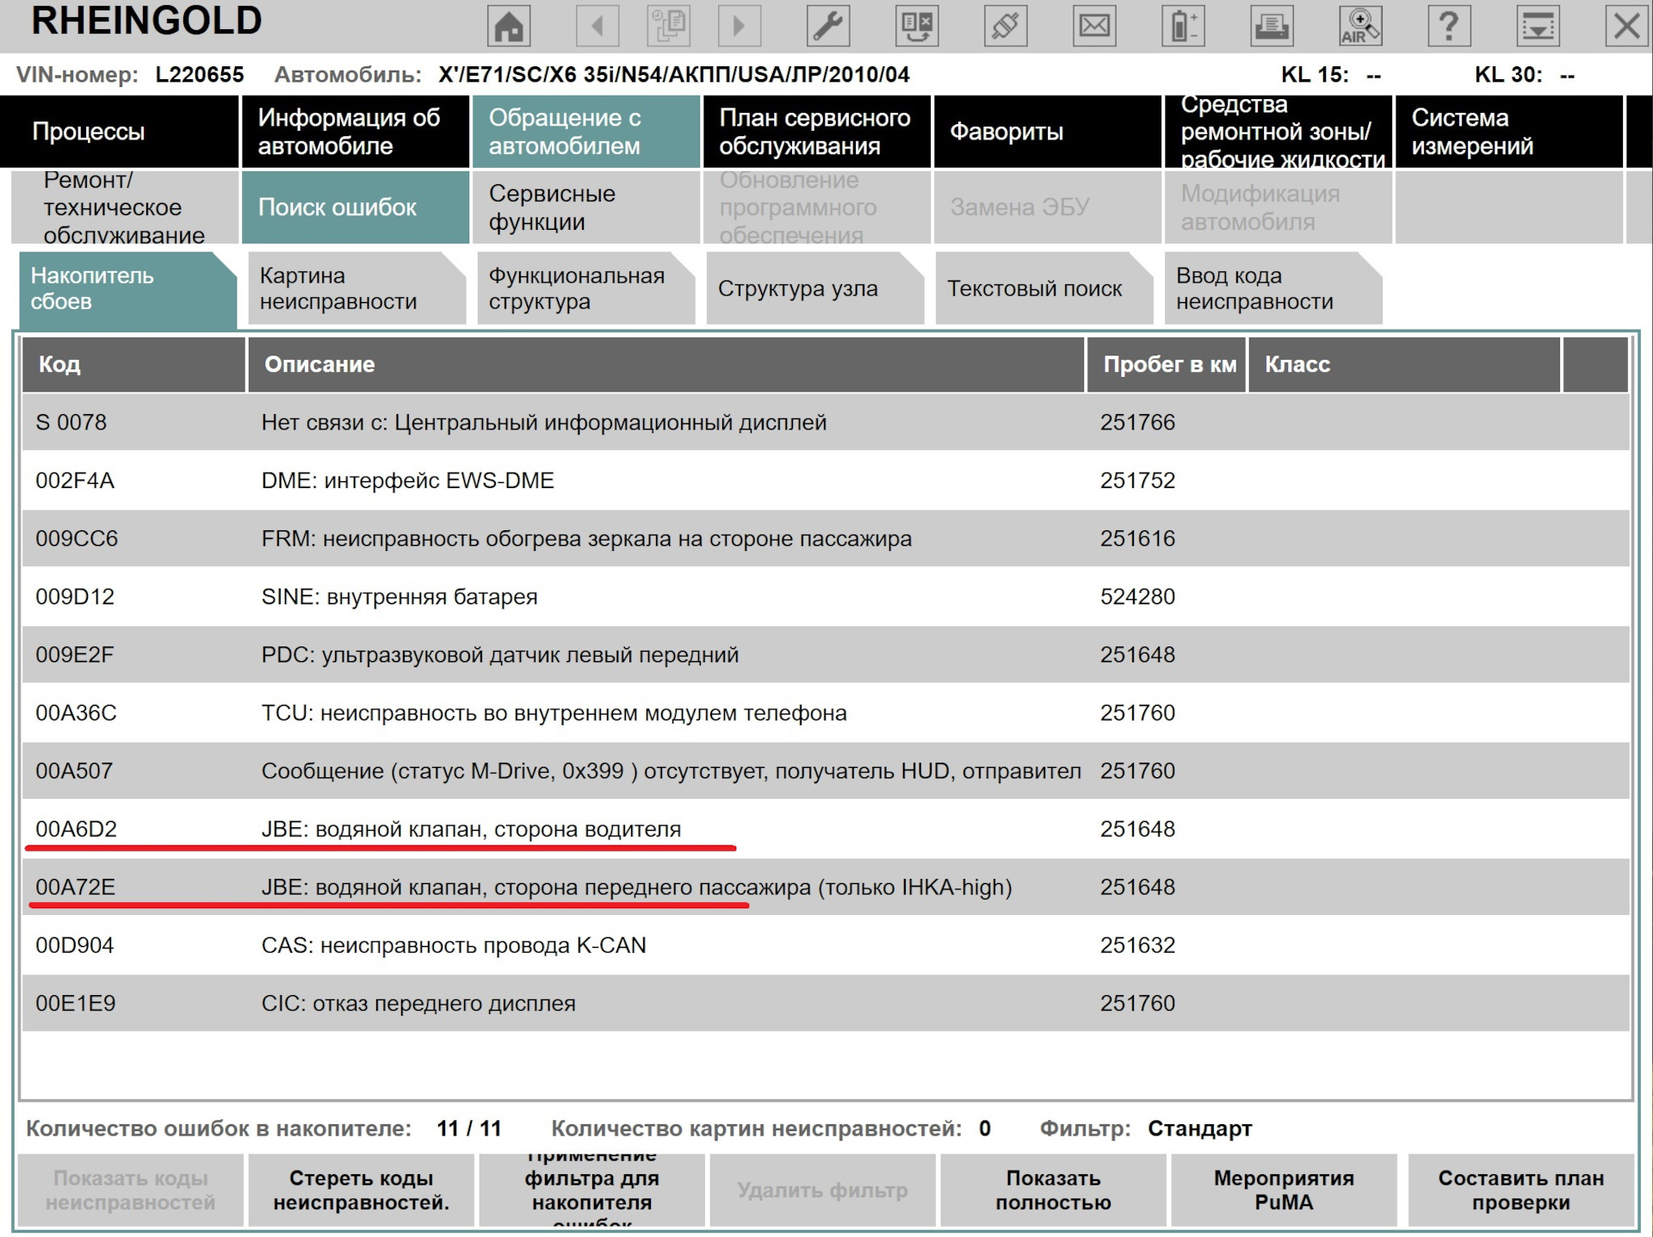Click the forward arrow icon
This screenshot has height=1237, width=1653.
pyautogui.click(x=739, y=26)
